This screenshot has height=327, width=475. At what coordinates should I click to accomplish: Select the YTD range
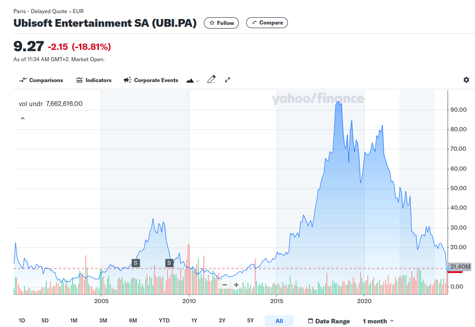(x=164, y=321)
